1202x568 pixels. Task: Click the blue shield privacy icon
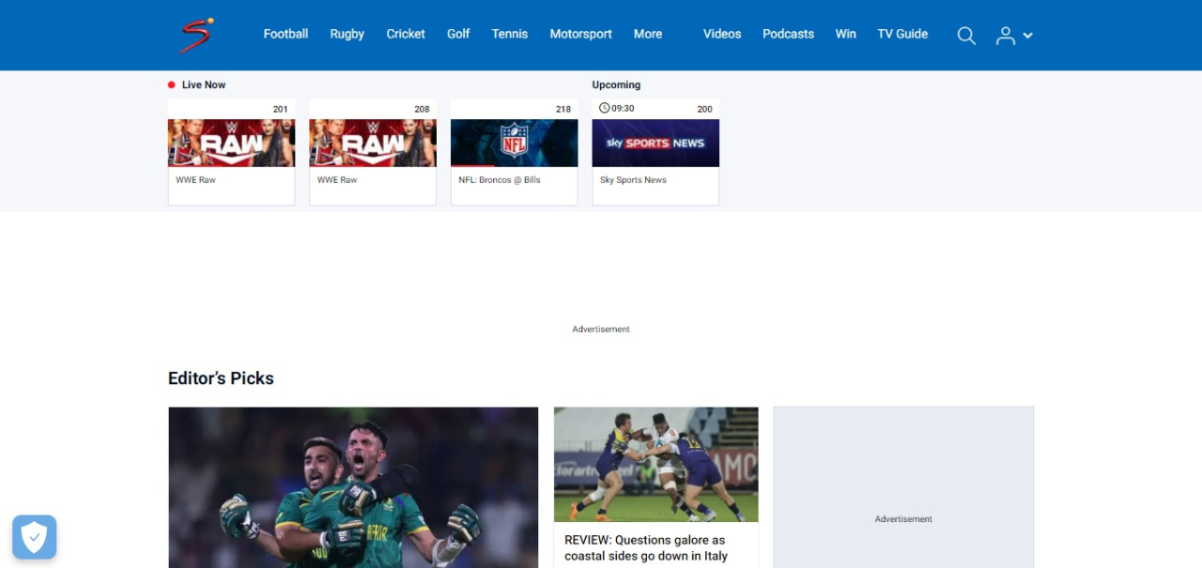point(35,537)
